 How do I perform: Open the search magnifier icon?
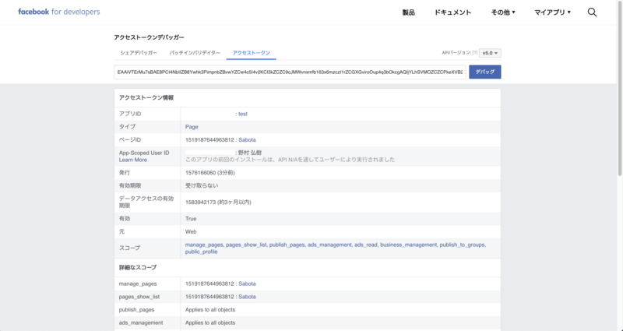click(x=592, y=12)
